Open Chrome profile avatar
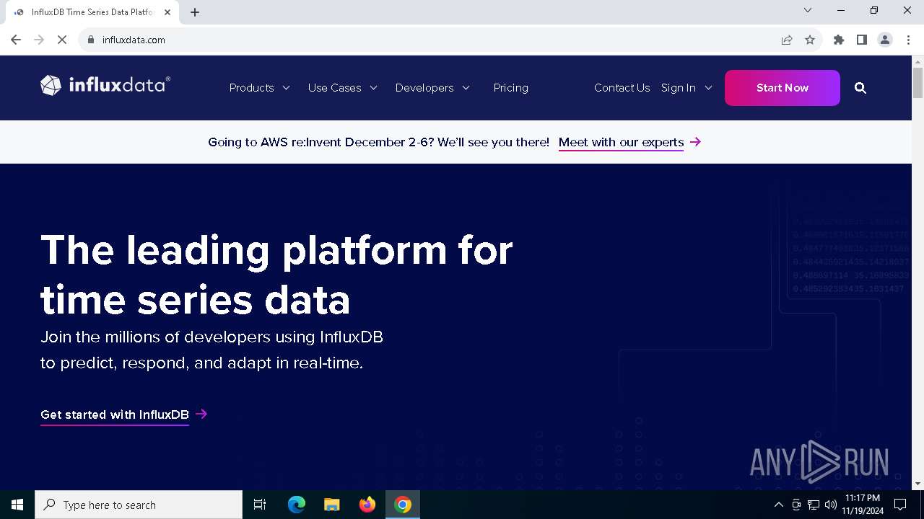 (x=885, y=40)
